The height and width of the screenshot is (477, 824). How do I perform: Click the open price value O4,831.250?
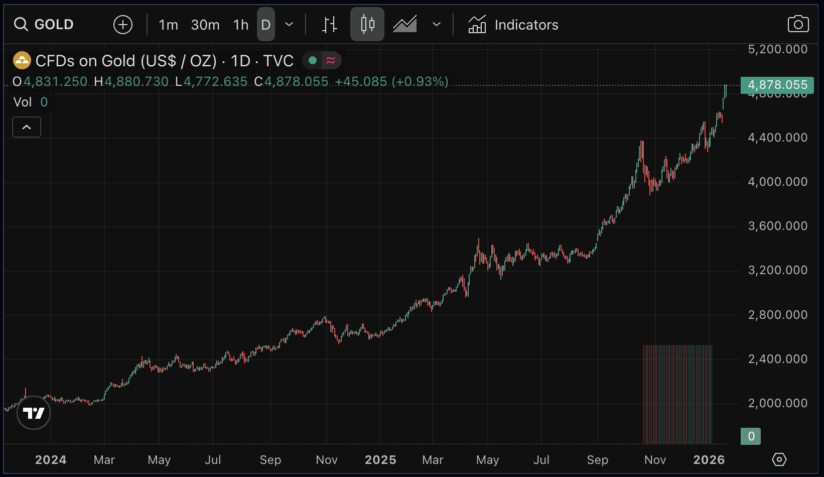pos(50,81)
